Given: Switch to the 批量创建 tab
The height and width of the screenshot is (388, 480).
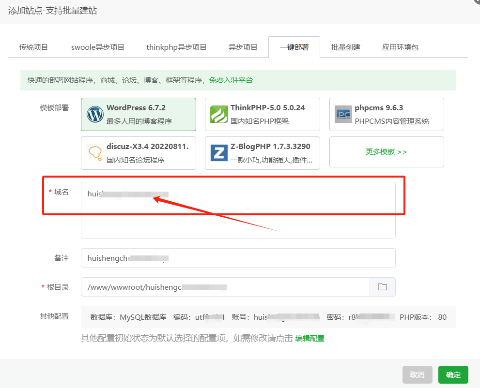Looking at the screenshot, I should pyautogui.click(x=346, y=47).
